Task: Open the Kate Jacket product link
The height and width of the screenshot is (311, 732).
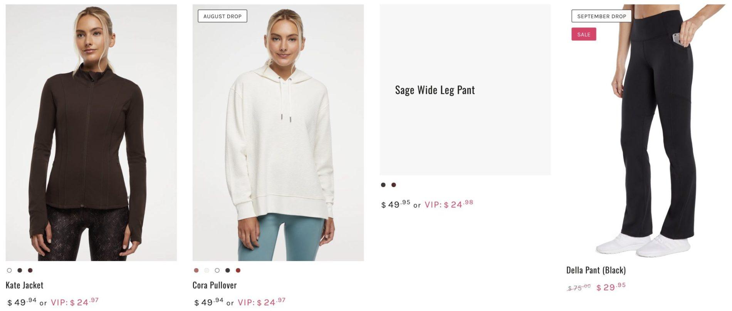Action: coord(25,285)
